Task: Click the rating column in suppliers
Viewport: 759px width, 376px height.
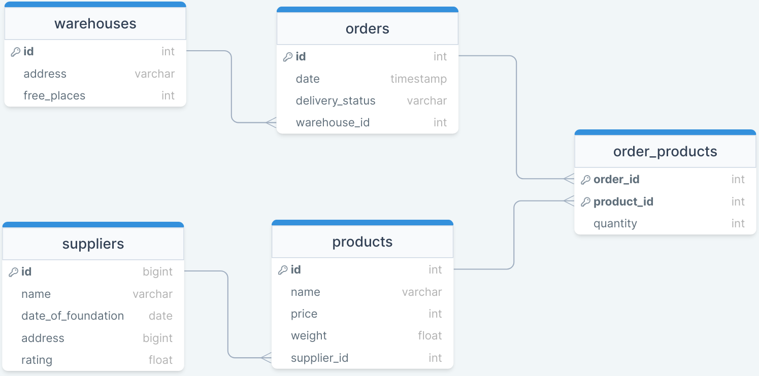Action: coord(93,360)
